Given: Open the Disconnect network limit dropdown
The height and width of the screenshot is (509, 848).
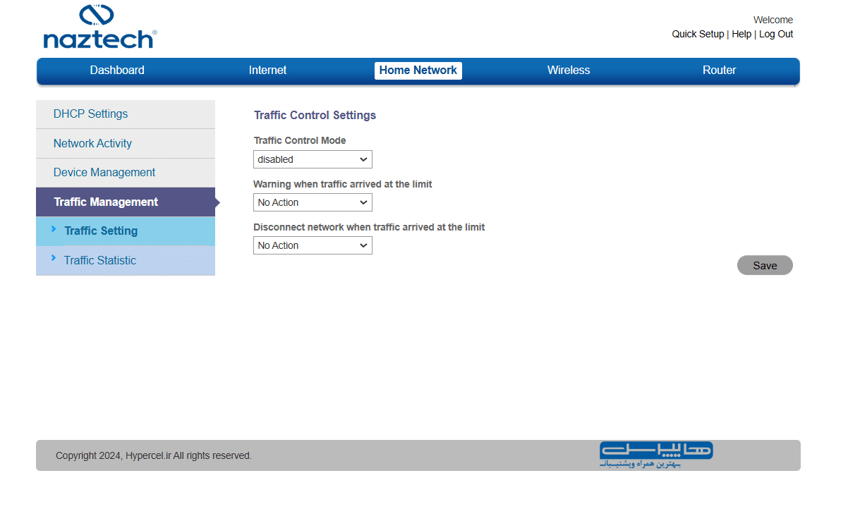Looking at the screenshot, I should pos(313,245).
